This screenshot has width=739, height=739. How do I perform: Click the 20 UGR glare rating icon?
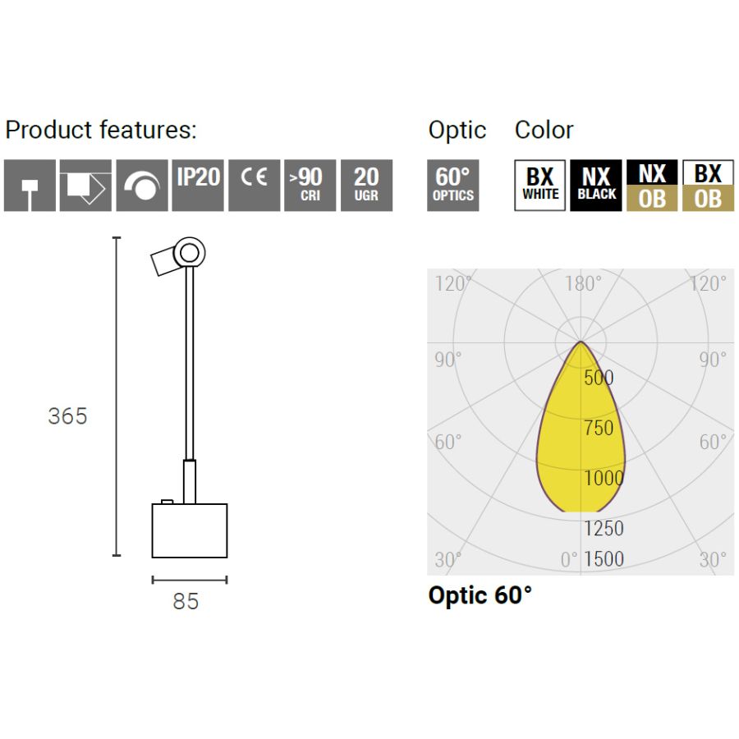(366, 186)
